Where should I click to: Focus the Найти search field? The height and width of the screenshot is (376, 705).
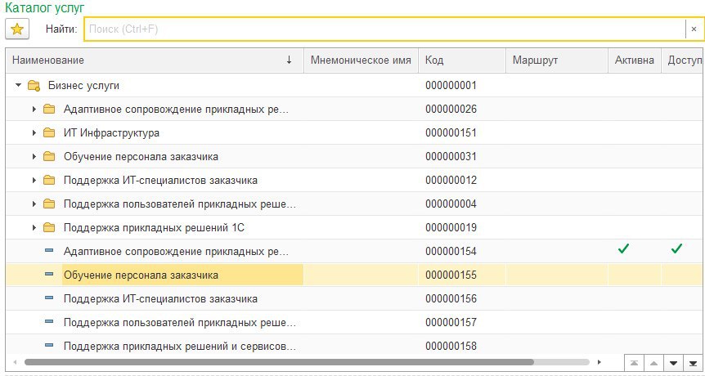tap(385, 29)
